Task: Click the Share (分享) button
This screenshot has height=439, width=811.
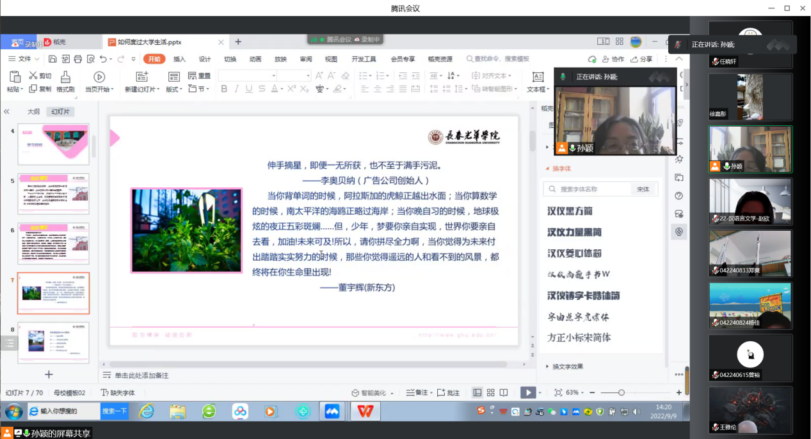Action: 641,59
